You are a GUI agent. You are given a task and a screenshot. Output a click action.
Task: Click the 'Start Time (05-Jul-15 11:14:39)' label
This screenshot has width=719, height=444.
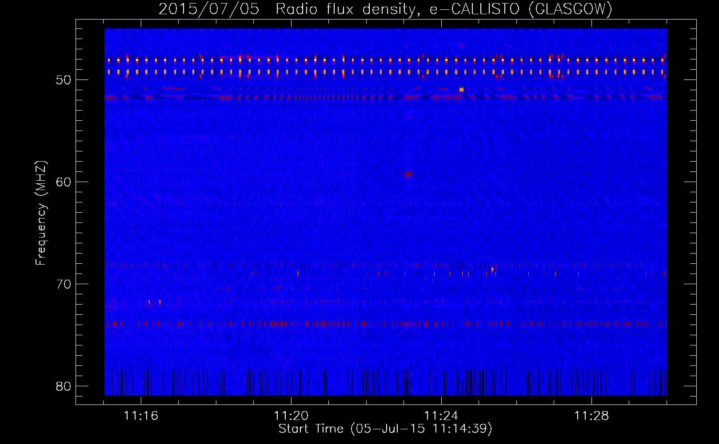(385, 429)
